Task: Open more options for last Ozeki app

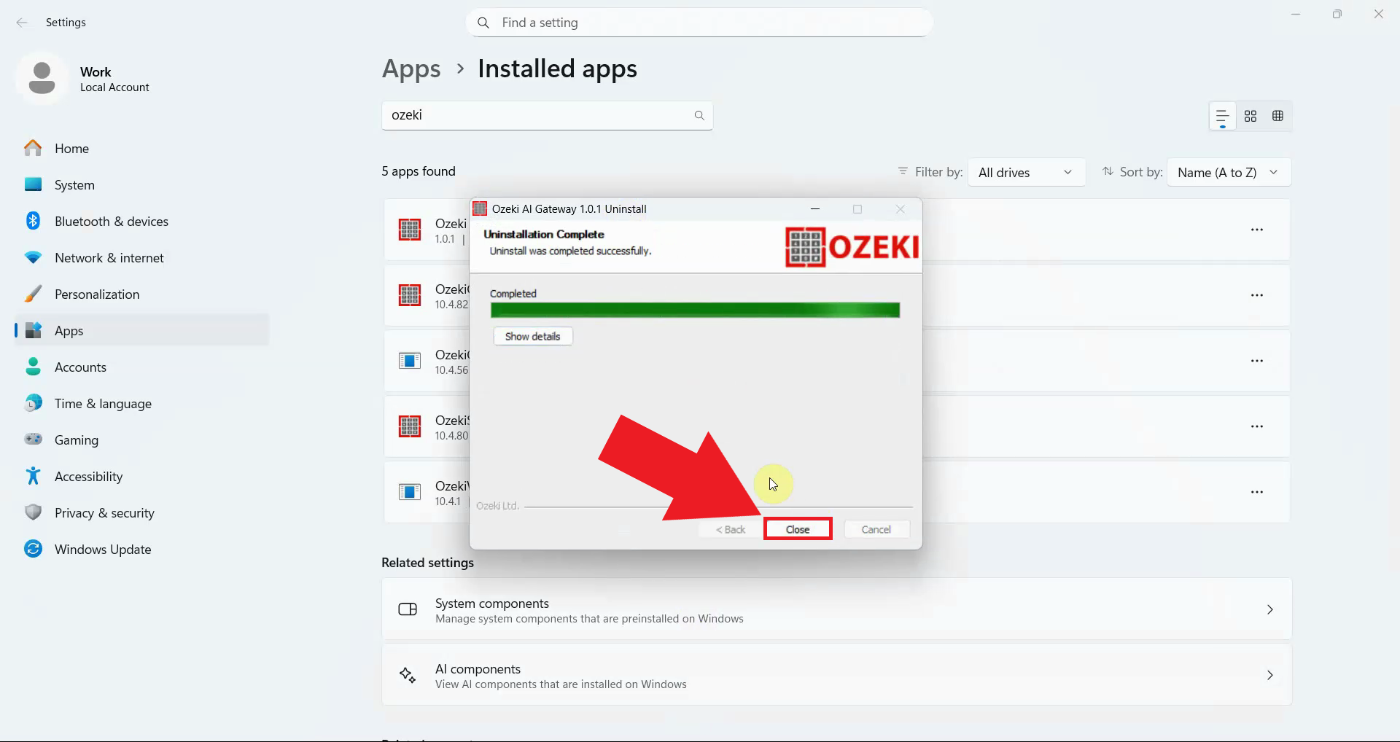Action: (1256, 492)
